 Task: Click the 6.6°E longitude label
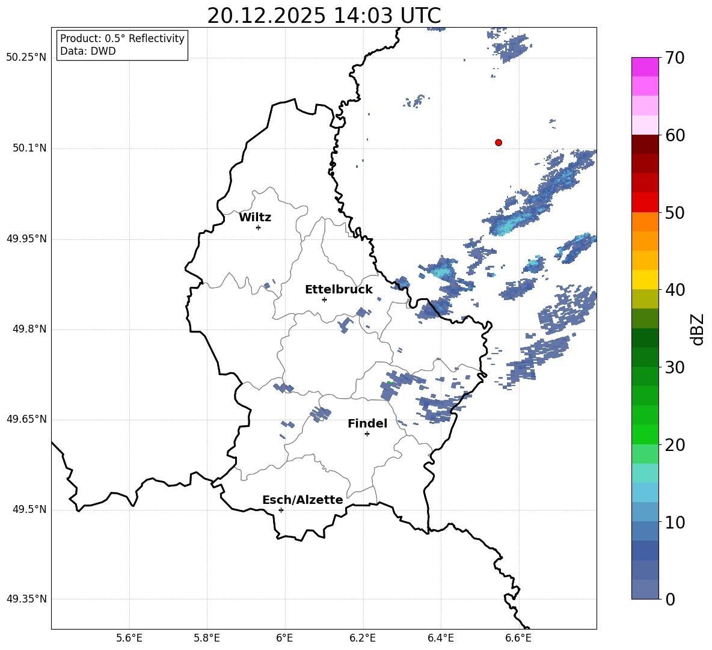[x=518, y=638]
